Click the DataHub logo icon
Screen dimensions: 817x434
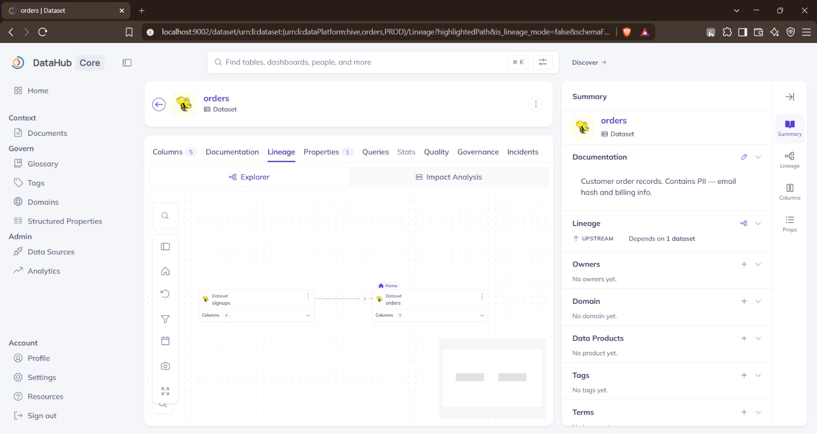18,63
